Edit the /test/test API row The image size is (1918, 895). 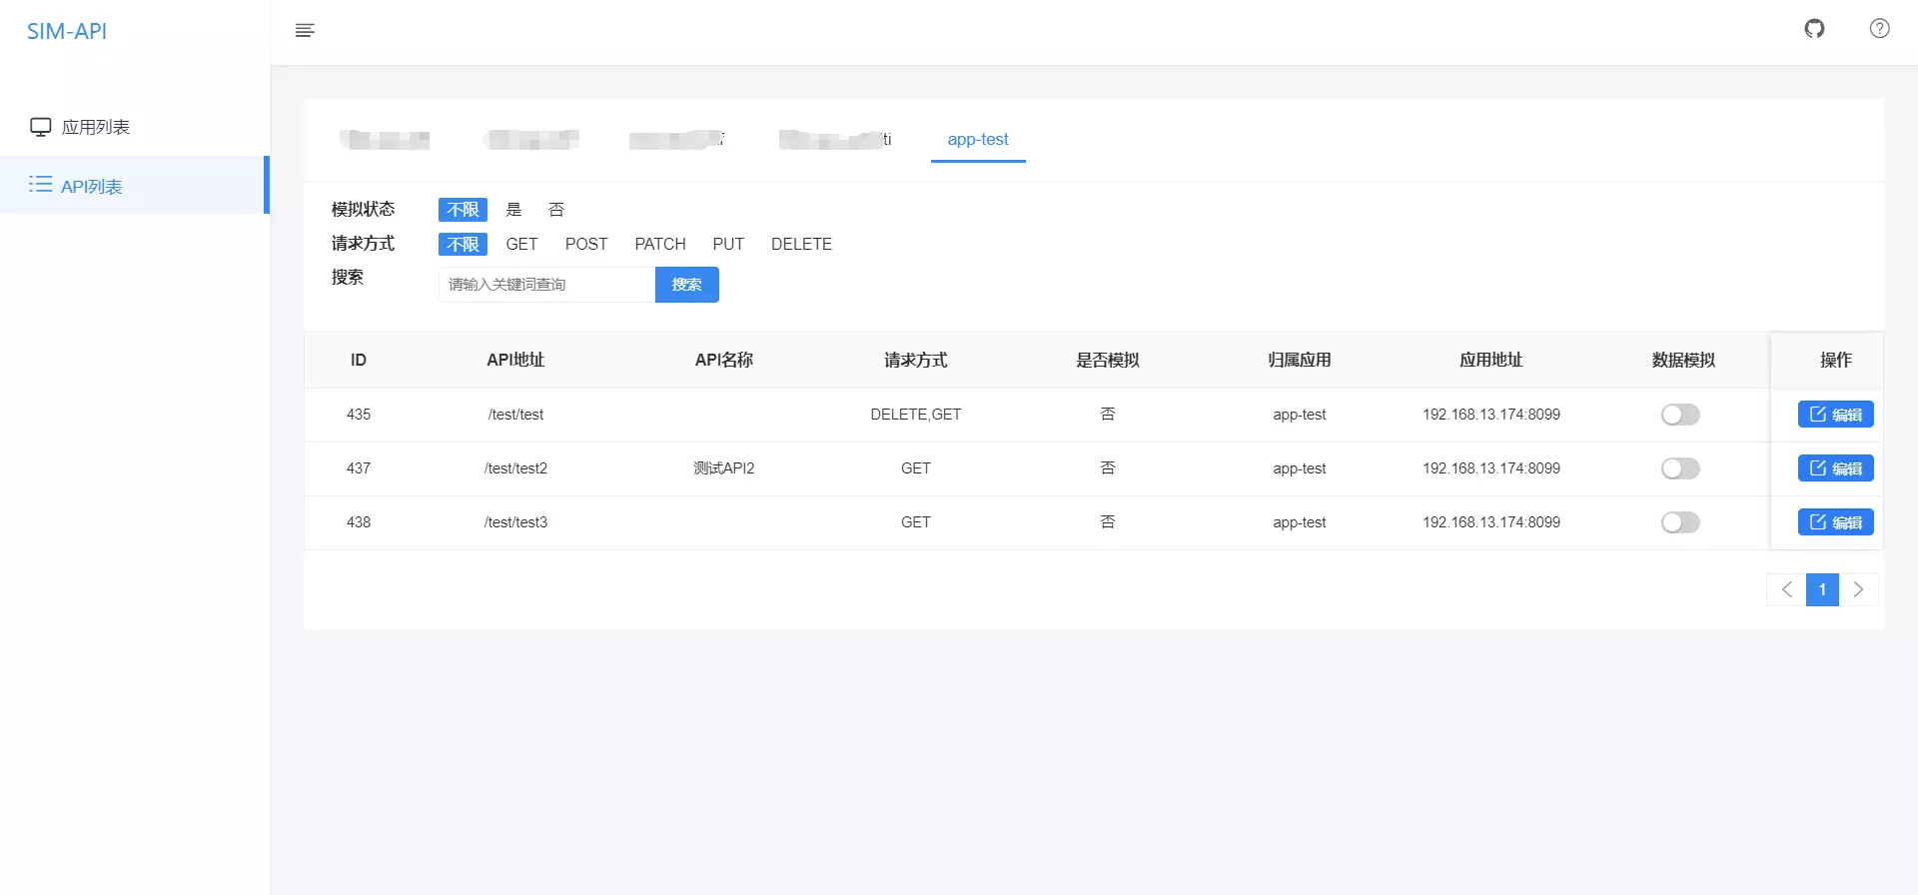point(1835,415)
